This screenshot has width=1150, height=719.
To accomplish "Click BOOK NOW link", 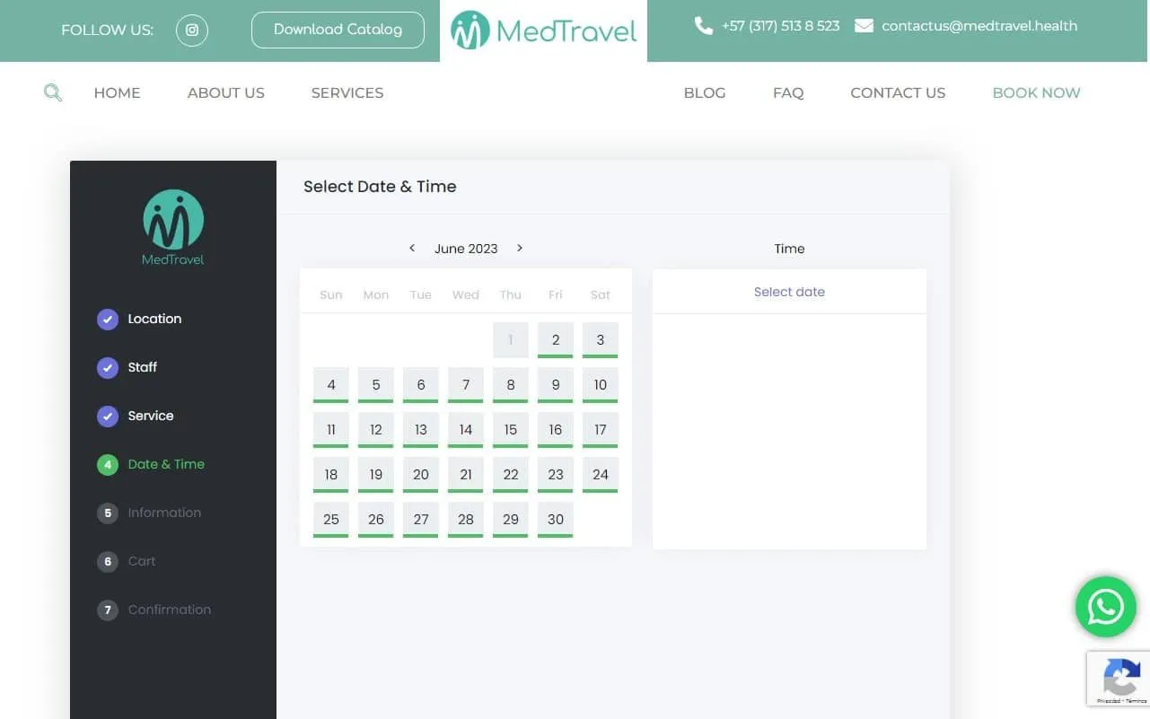I will [1036, 92].
